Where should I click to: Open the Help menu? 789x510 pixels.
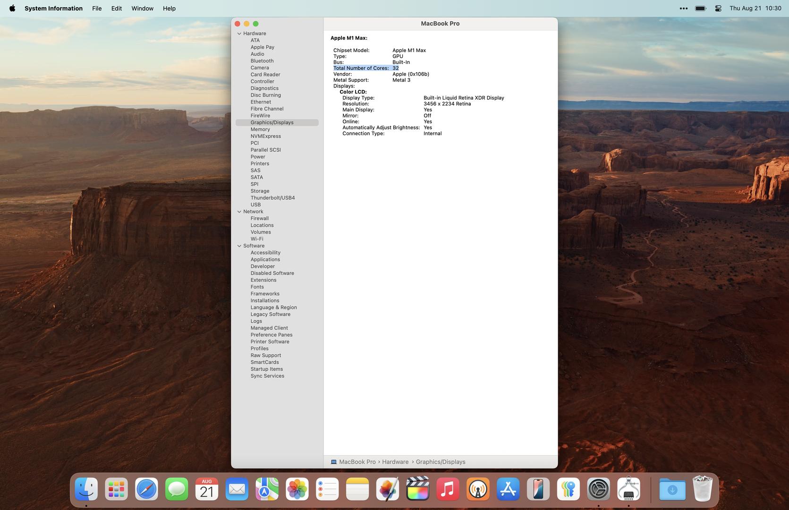tap(169, 8)
